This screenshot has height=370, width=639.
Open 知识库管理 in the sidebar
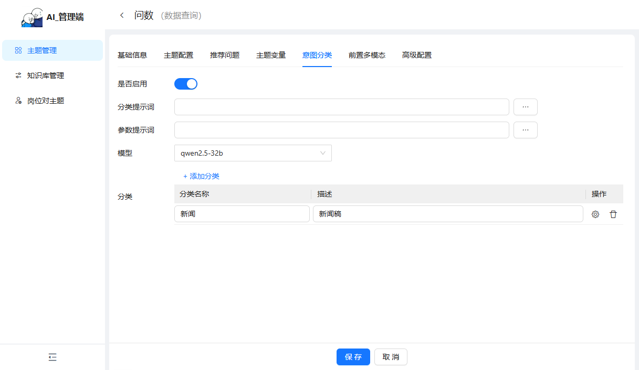point(46,75)
